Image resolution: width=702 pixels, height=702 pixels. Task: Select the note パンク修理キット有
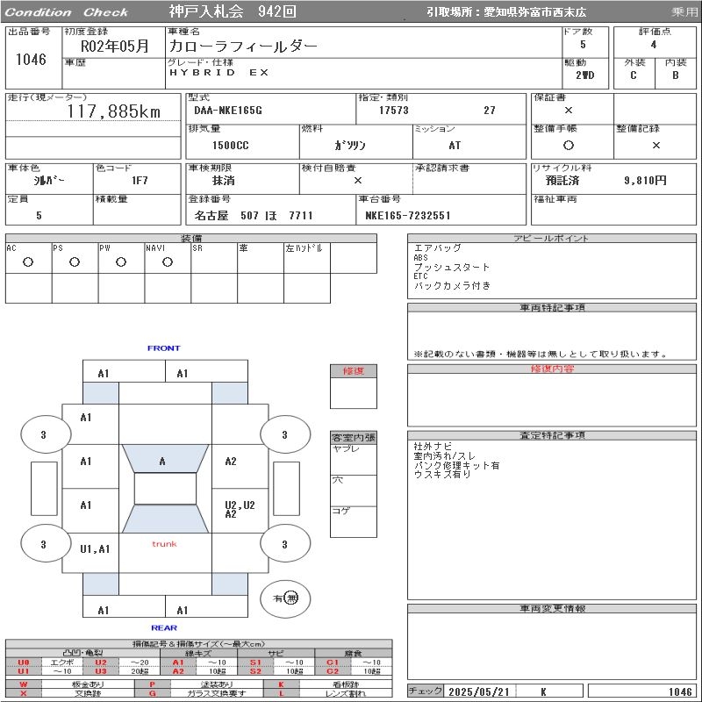(456, 466)
